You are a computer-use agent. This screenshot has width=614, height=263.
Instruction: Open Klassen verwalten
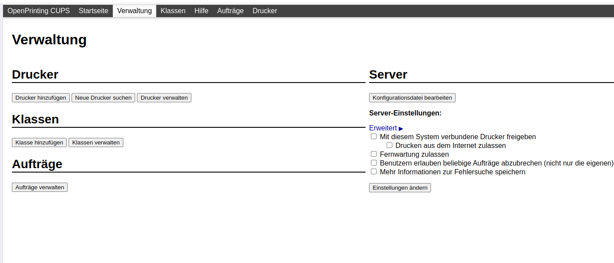[96, 143]
